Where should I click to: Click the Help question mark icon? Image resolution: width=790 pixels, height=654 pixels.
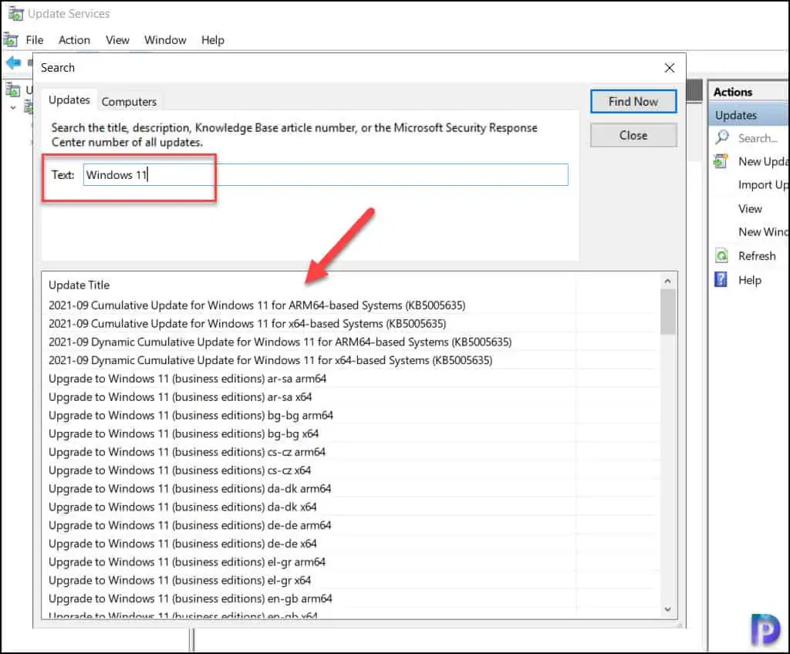click(721, 280)
